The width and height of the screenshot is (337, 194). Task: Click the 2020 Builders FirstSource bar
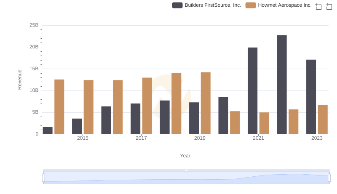223,115
